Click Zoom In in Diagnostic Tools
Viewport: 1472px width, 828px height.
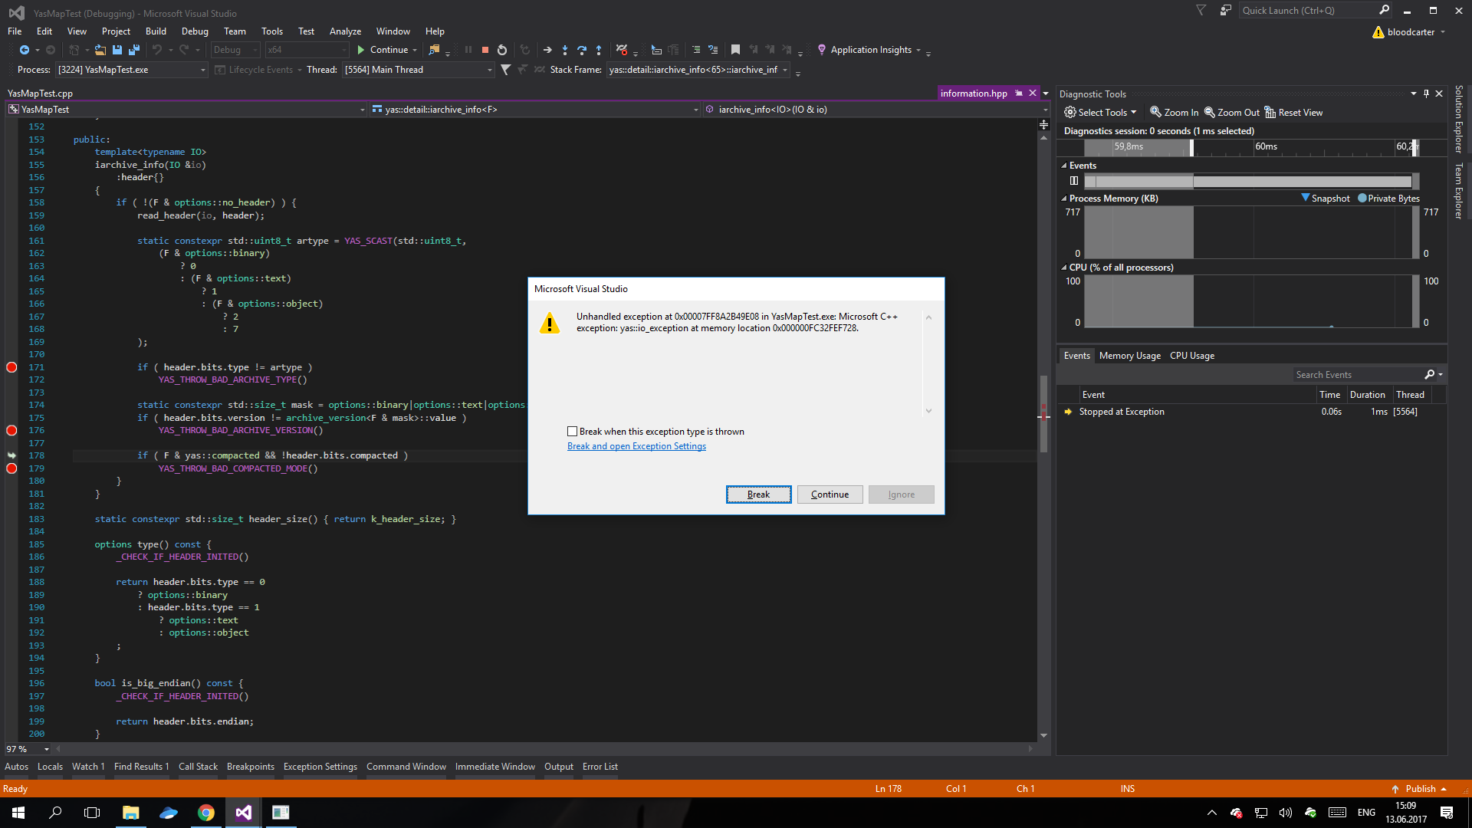pos(1174,113)
